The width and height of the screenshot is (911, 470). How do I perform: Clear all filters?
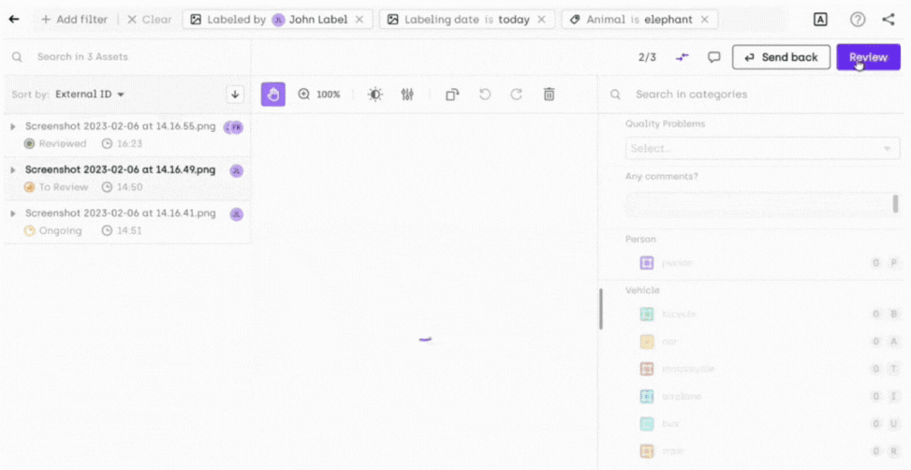[149, 19]
